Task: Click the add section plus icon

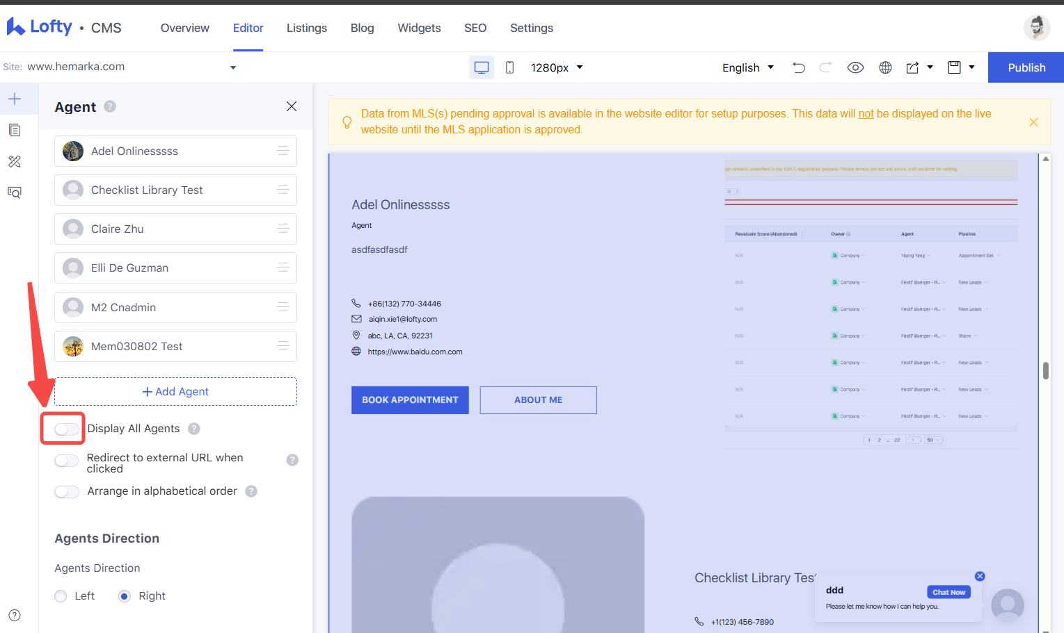Action: pyautogui.click(x=15, y=99)
